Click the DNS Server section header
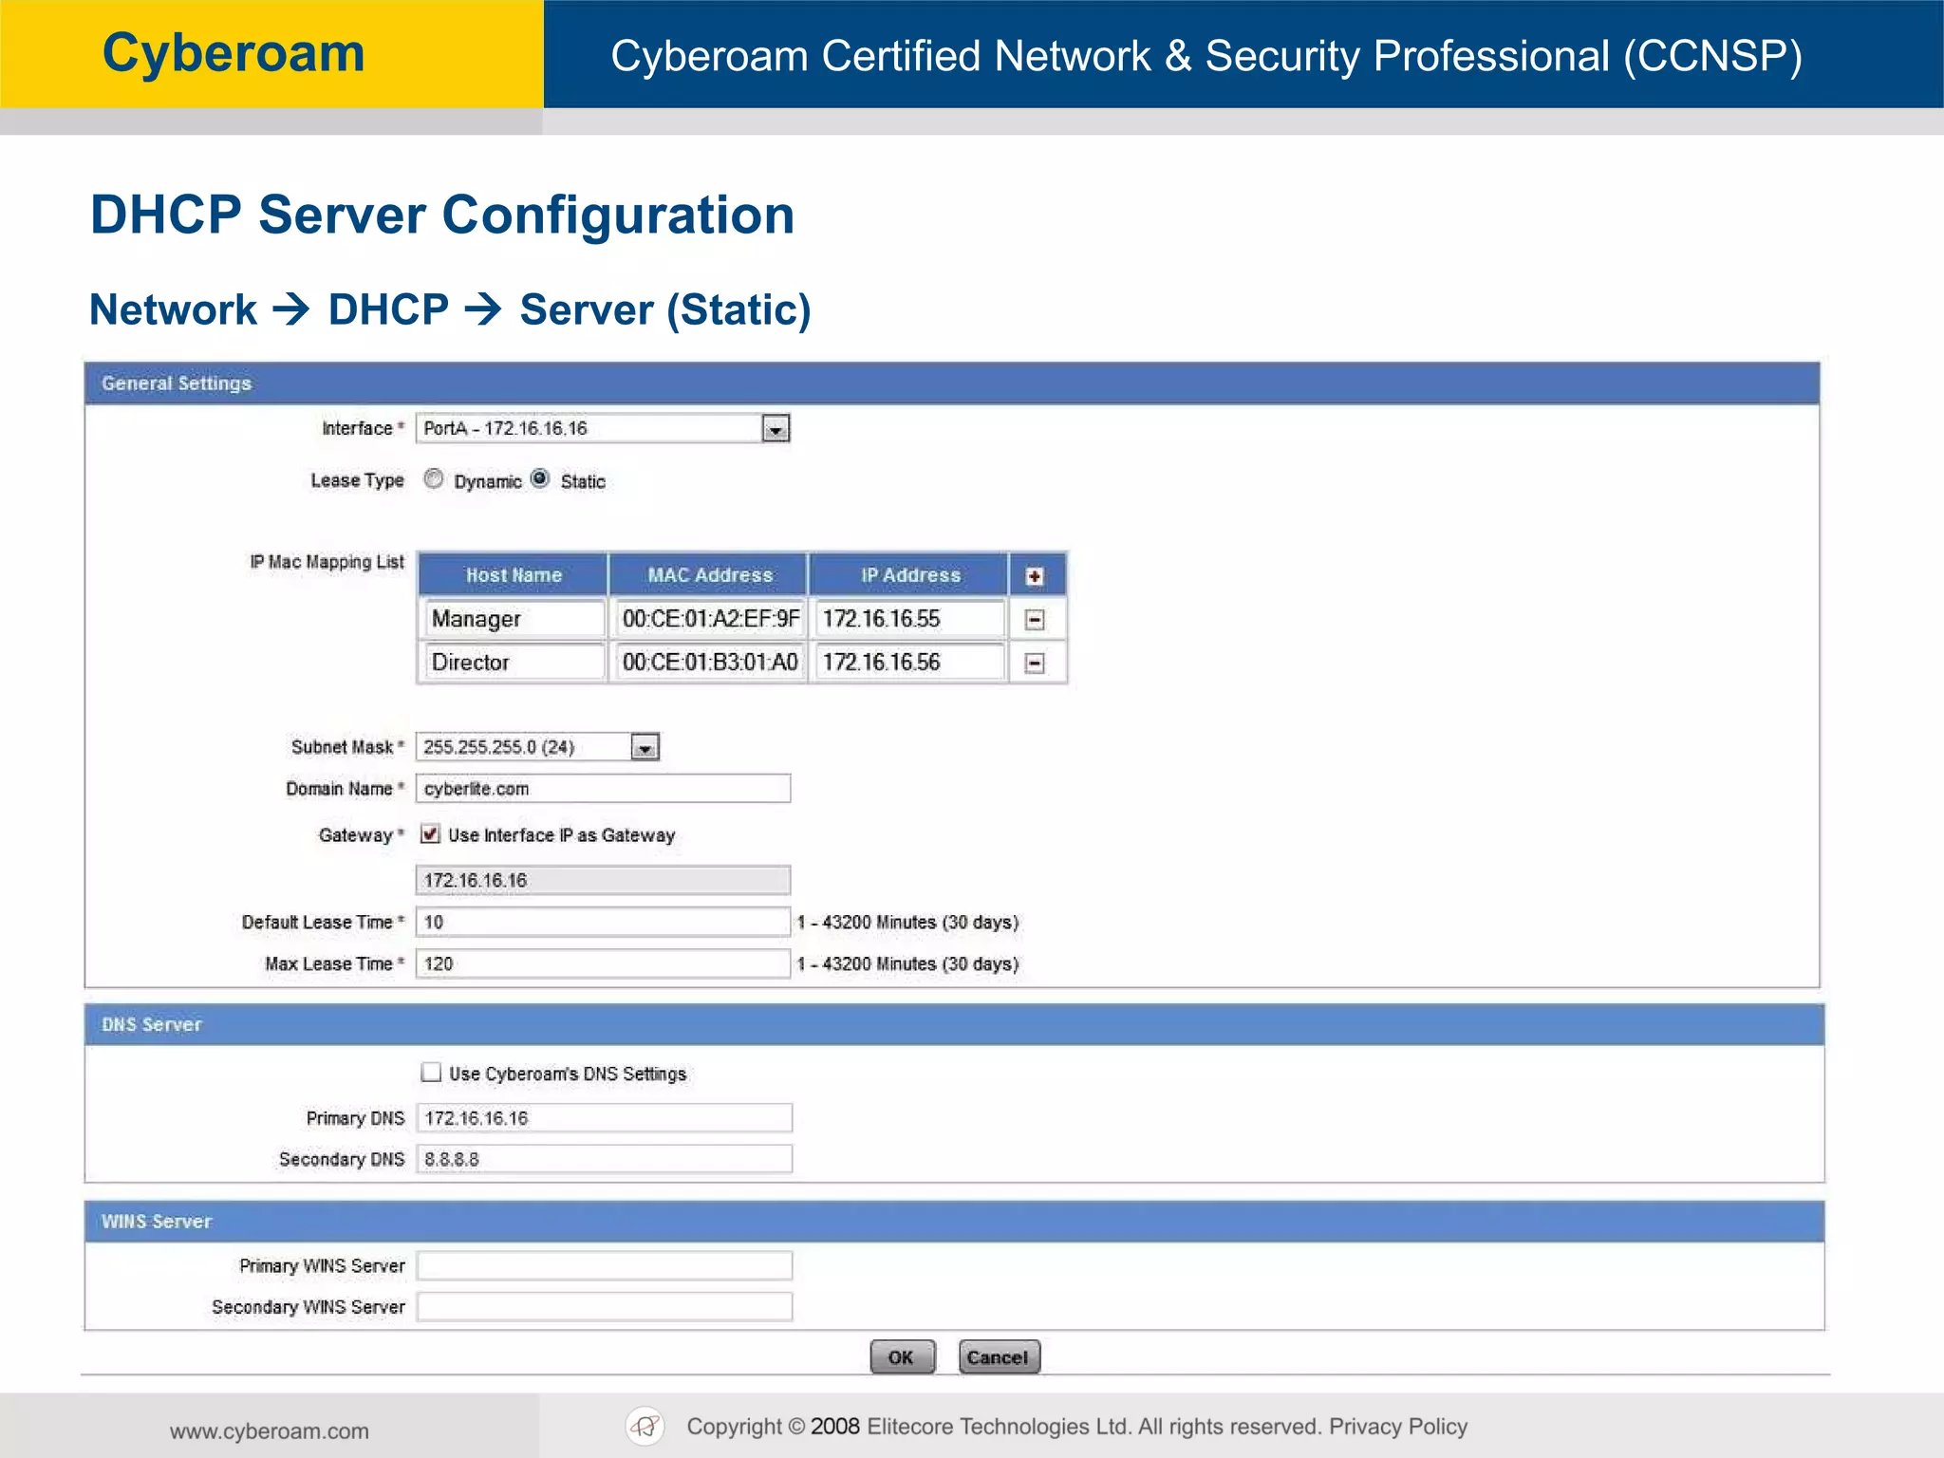Viewport: 1944px width, 1458px height. tap(955, 1025)
